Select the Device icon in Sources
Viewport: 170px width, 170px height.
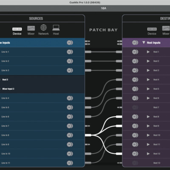pos(17,29)
